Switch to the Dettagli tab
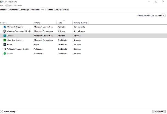This screenshot has height=114, width=167. [58, 10]
